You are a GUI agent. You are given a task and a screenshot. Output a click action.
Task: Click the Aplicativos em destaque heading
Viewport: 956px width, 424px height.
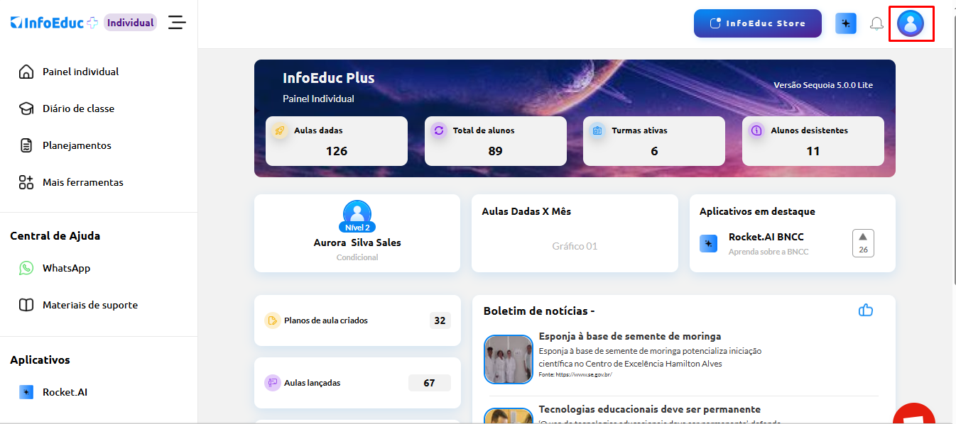[757, 211]
